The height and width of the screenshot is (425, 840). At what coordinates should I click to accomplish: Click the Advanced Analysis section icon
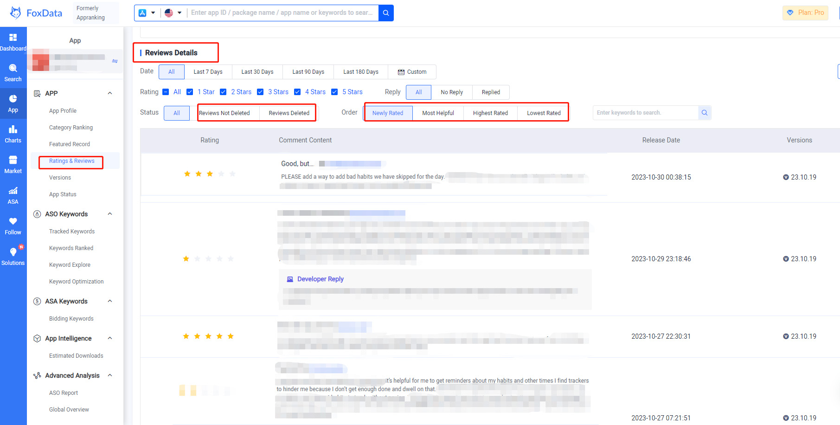(37, 375)
